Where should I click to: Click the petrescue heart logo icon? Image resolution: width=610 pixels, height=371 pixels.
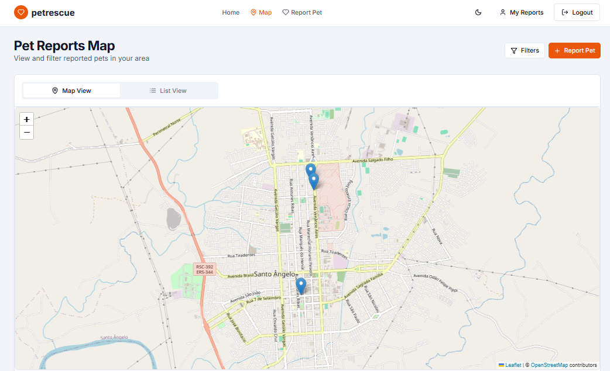pyautogui.click(x=21, y=12)
